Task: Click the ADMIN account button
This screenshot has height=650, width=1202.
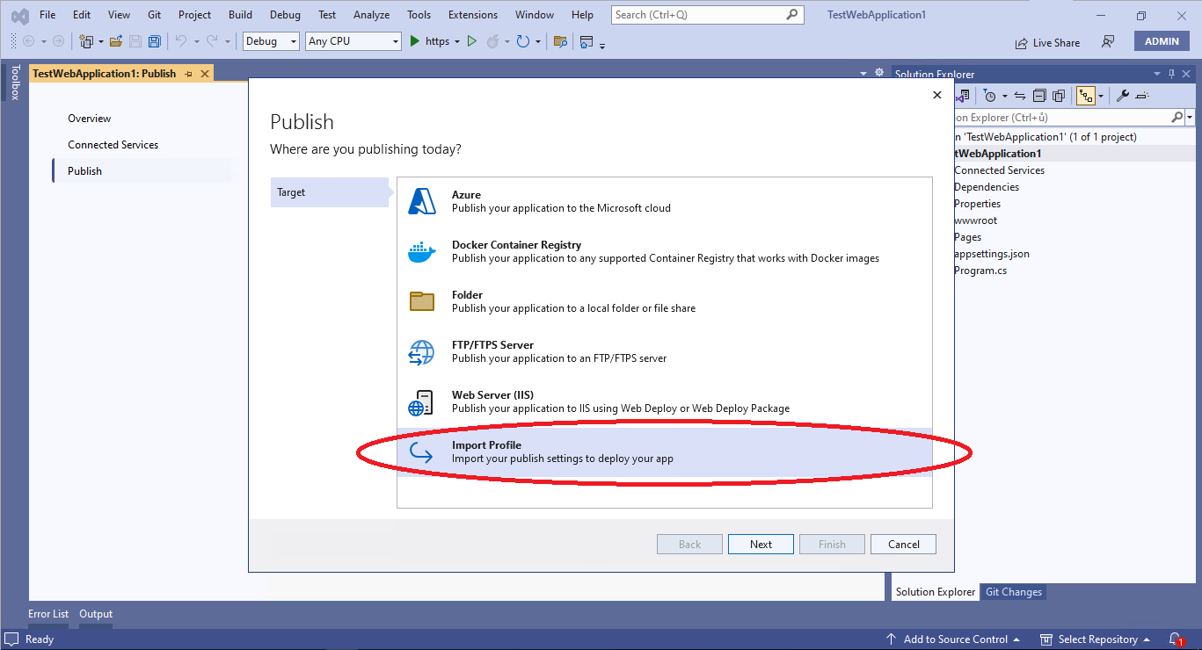Action: 1162,41
